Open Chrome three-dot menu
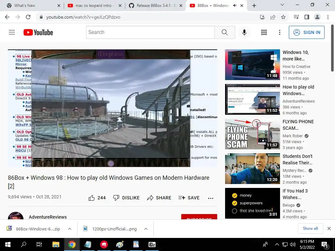 (x=328, y=17)
